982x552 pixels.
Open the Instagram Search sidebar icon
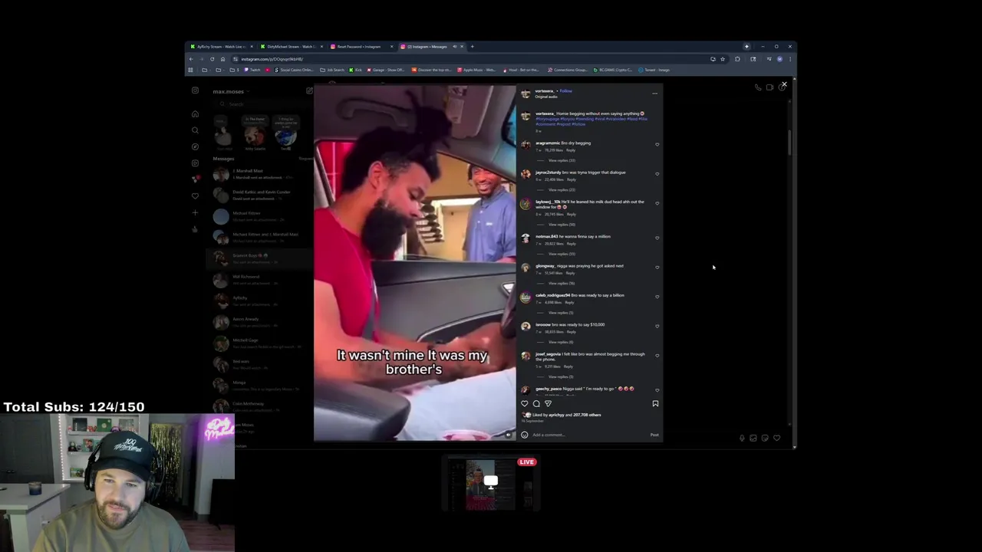pos(195,130)
